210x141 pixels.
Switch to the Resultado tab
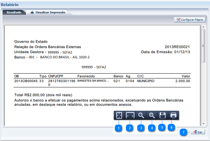tap(14, 12)
